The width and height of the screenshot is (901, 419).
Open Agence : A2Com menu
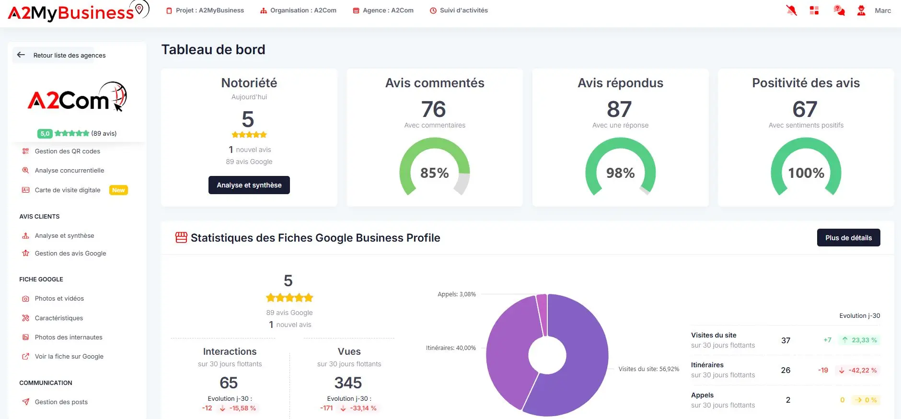(383, 10)
